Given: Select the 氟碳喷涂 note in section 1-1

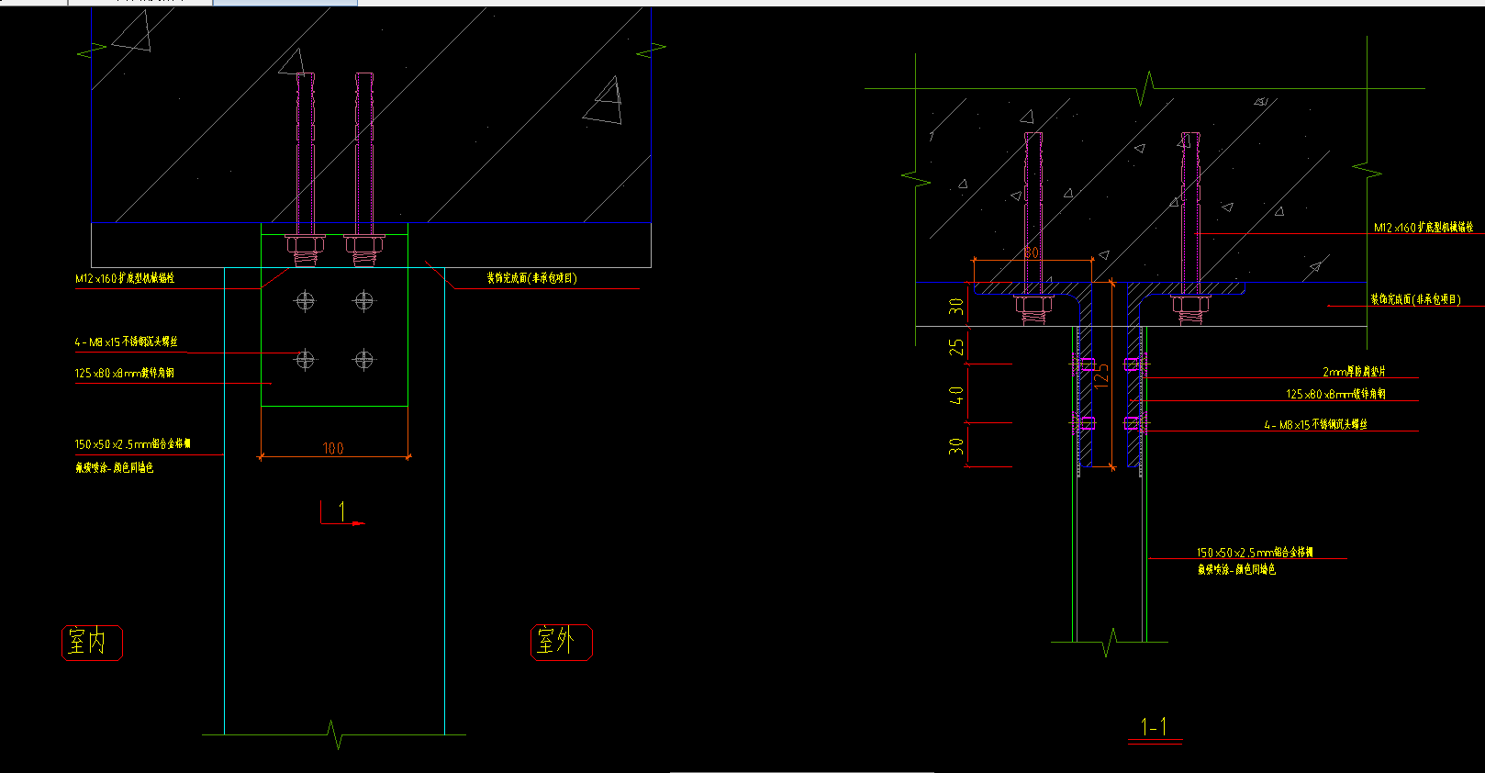Looking at the screenshot, I should coord(1236,570).
